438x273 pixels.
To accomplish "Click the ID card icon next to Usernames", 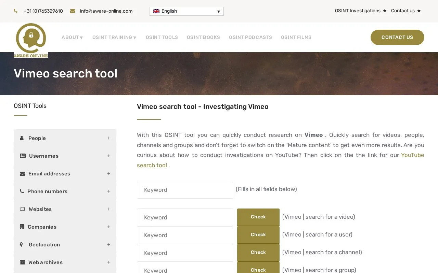I will 23,156.
